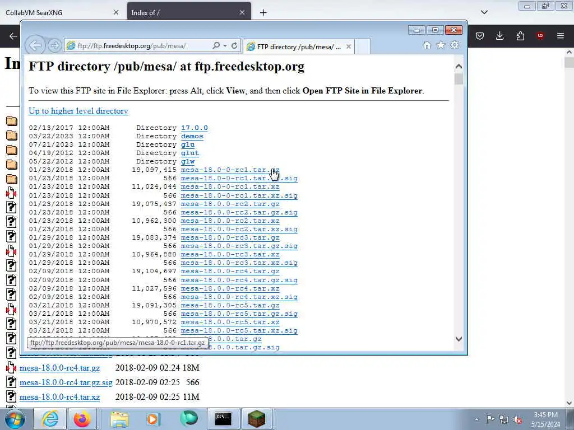Open Firefox extensions puzzle icon
The image size is (574, 430).
(520, 36)
